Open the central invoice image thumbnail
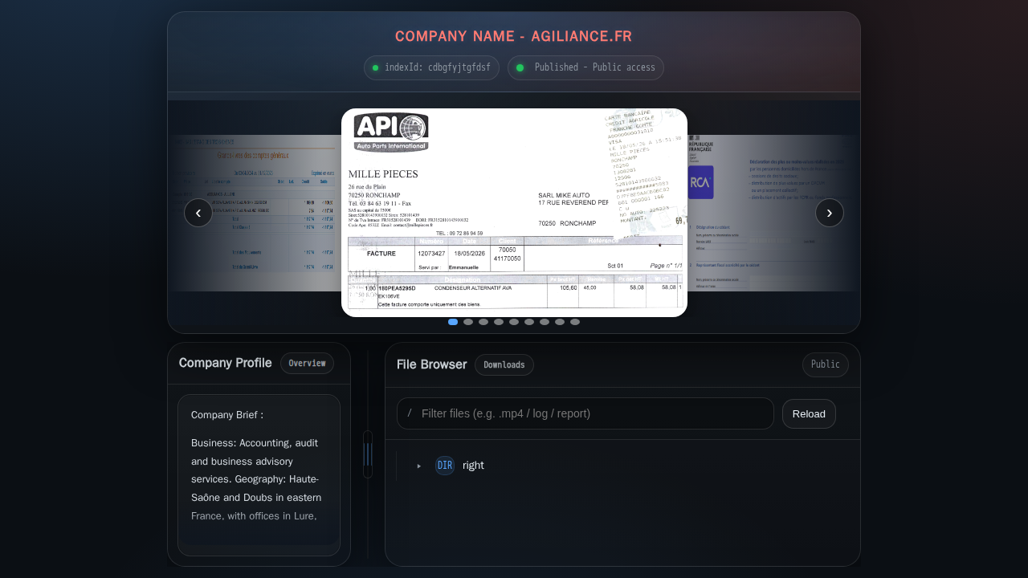 coord(514,213)
